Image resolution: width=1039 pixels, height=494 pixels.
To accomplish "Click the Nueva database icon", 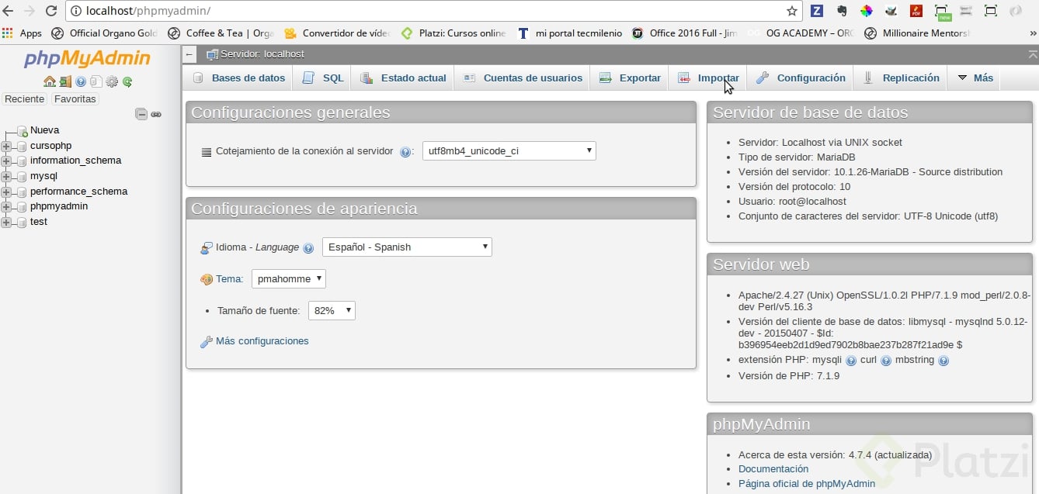I will (x=23, y=131).
